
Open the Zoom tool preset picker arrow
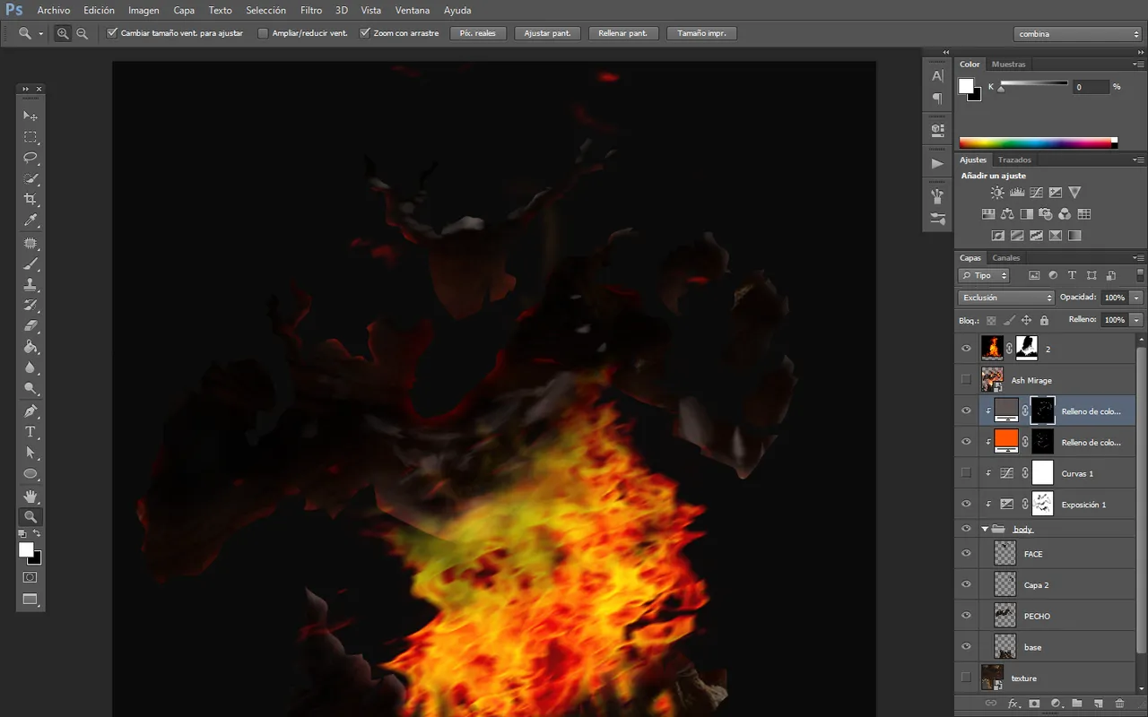pyautogui.click(x=41, y=34)
